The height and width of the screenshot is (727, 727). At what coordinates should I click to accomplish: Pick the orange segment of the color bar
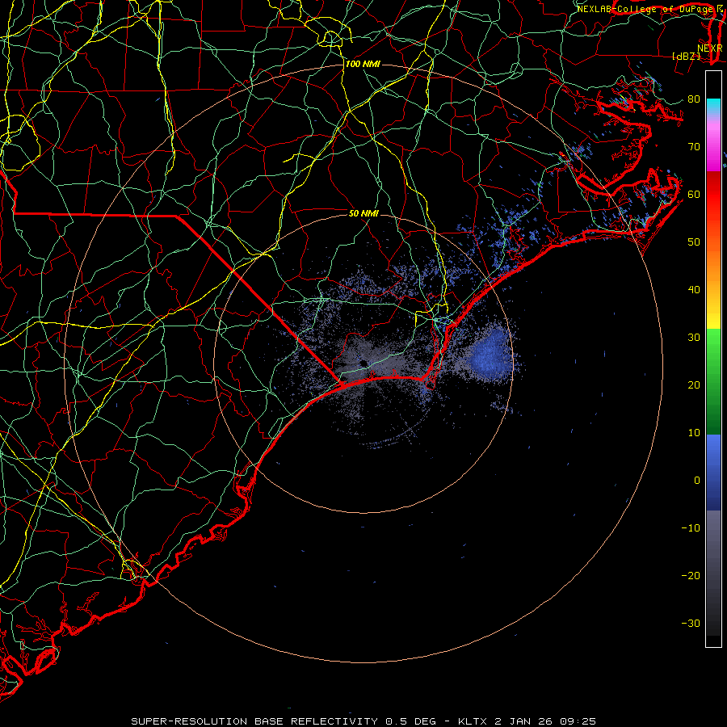pyautogui.click(x=713, y=259)
